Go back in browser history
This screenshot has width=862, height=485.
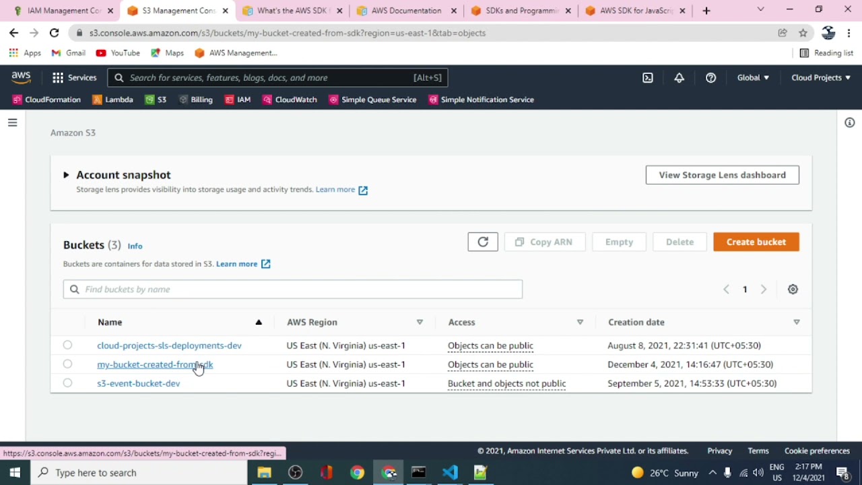click(x=13, y=32)
